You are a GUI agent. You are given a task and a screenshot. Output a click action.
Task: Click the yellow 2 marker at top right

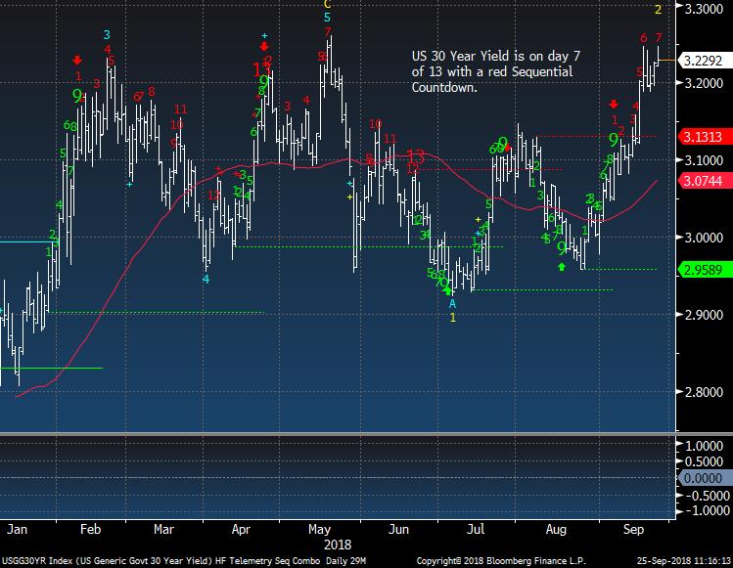pyautogui.click(x=659, y=10)
